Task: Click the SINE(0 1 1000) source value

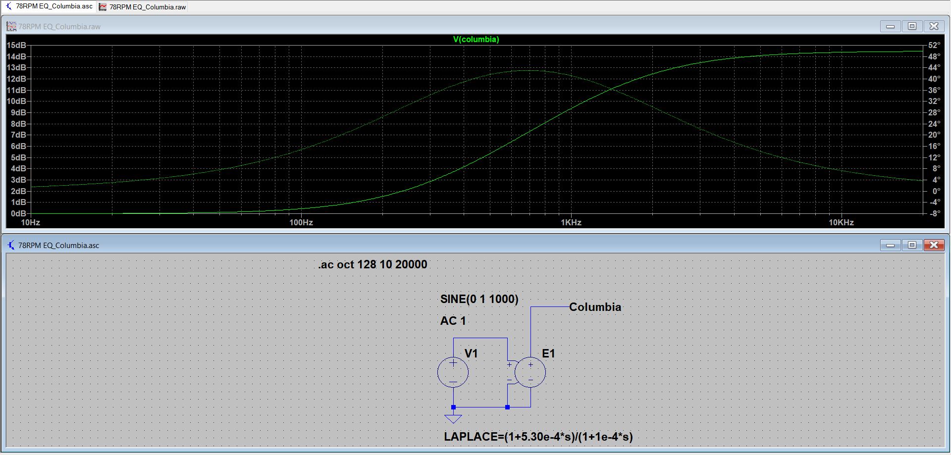Action: click(479, 299)
